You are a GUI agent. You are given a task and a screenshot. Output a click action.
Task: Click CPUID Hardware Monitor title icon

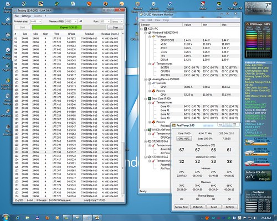141,14
